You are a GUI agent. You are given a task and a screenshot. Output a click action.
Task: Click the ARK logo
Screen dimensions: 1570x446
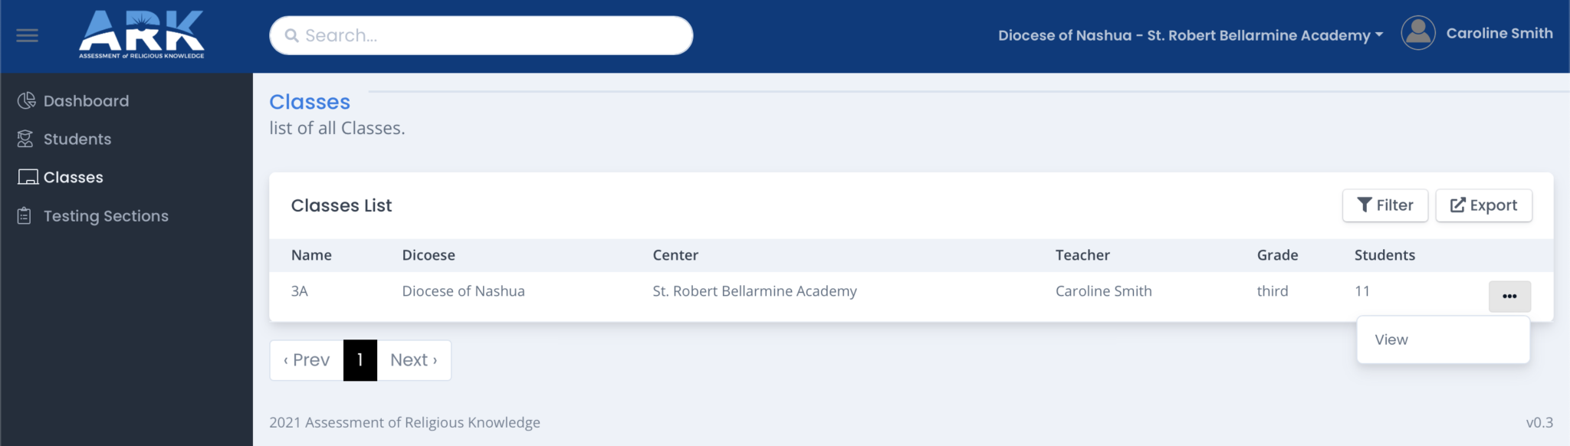click(142, 34)
